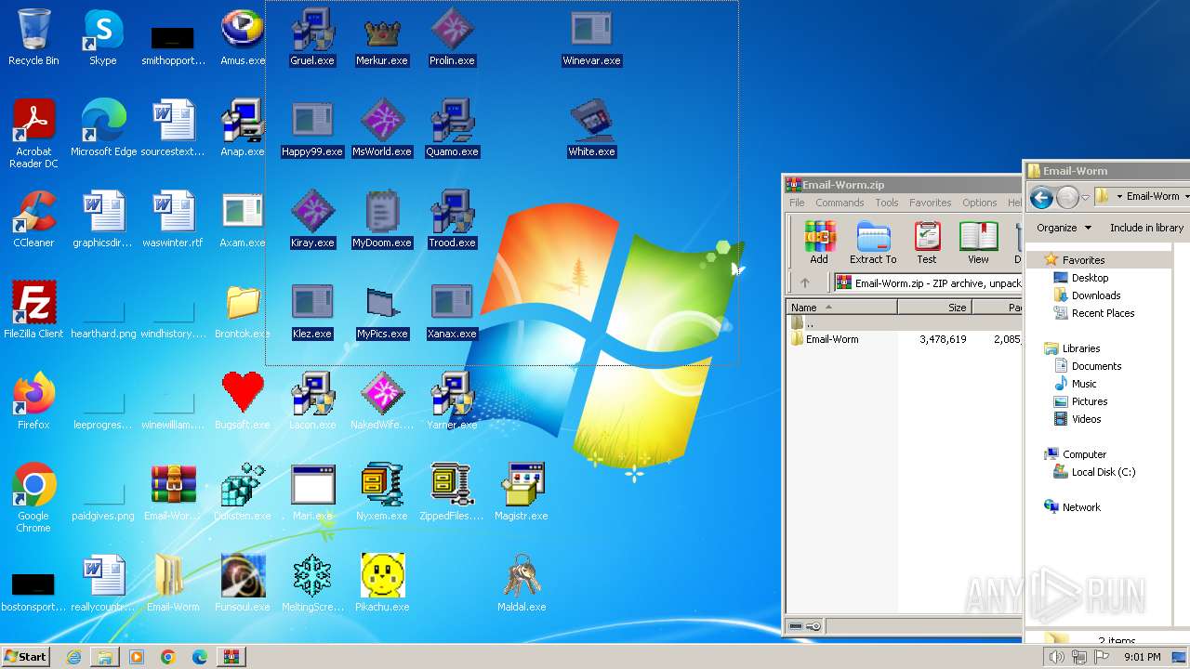Select the MyPics.exe desktop icon
The image size is (1190, 669).
click(x=382, y=311)
